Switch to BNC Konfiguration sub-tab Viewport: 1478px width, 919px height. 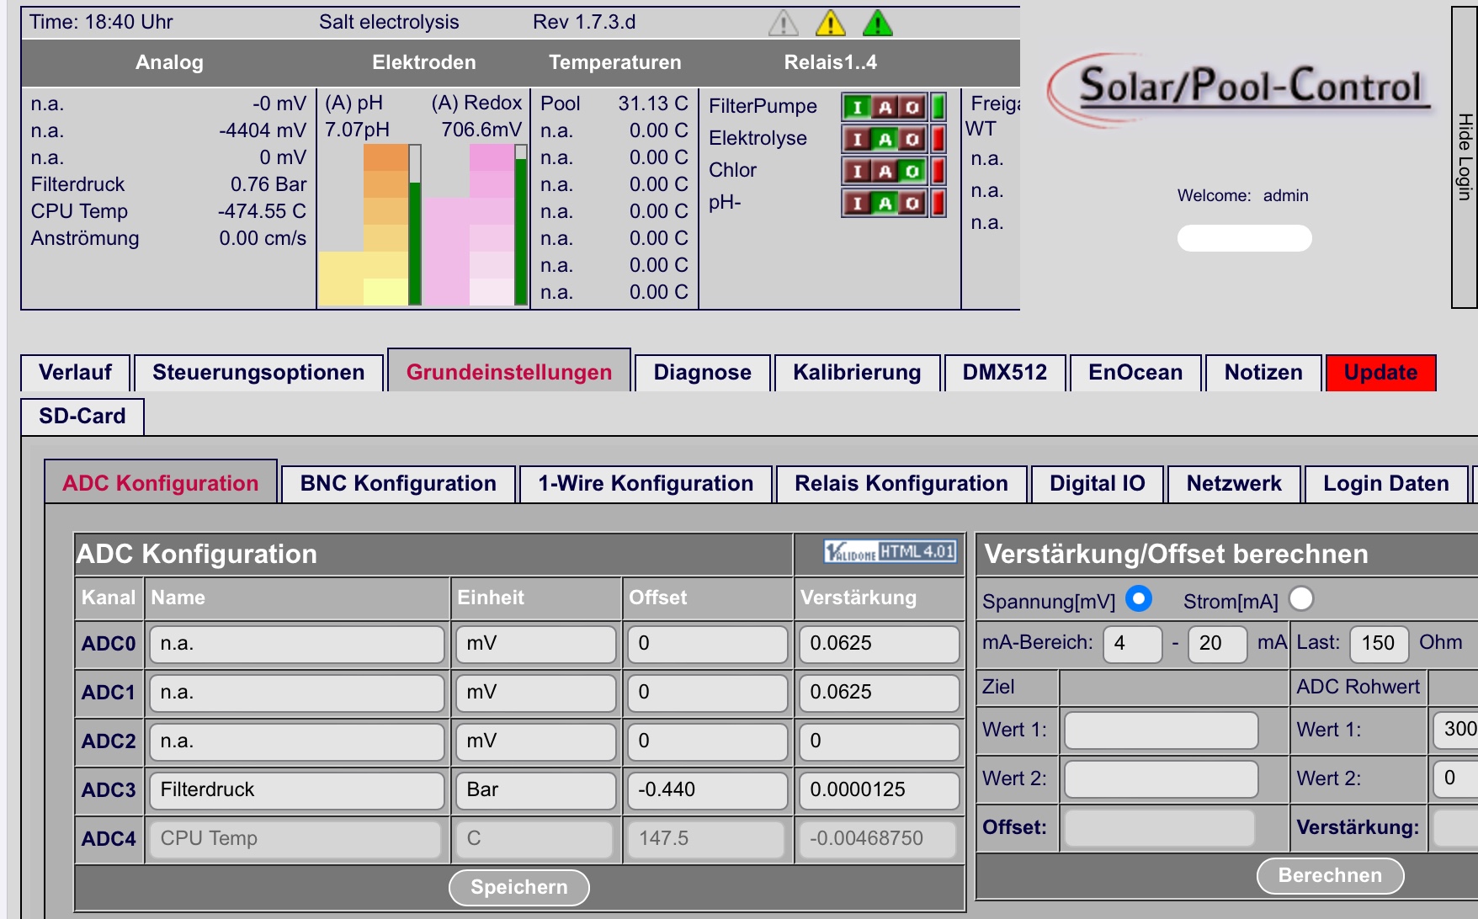point(398,483)
